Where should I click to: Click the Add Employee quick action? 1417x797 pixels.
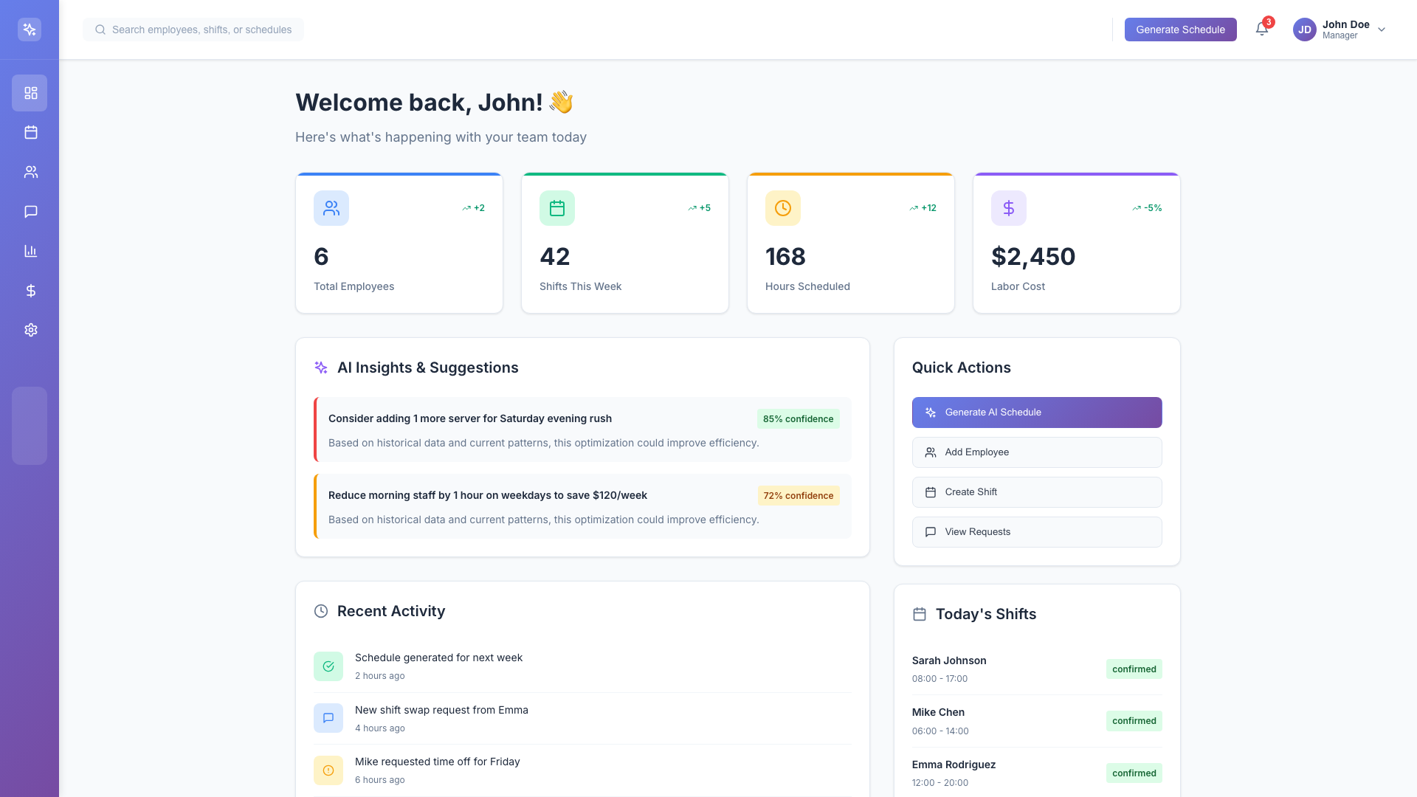pyautogui.click(x=1036, y=452)
